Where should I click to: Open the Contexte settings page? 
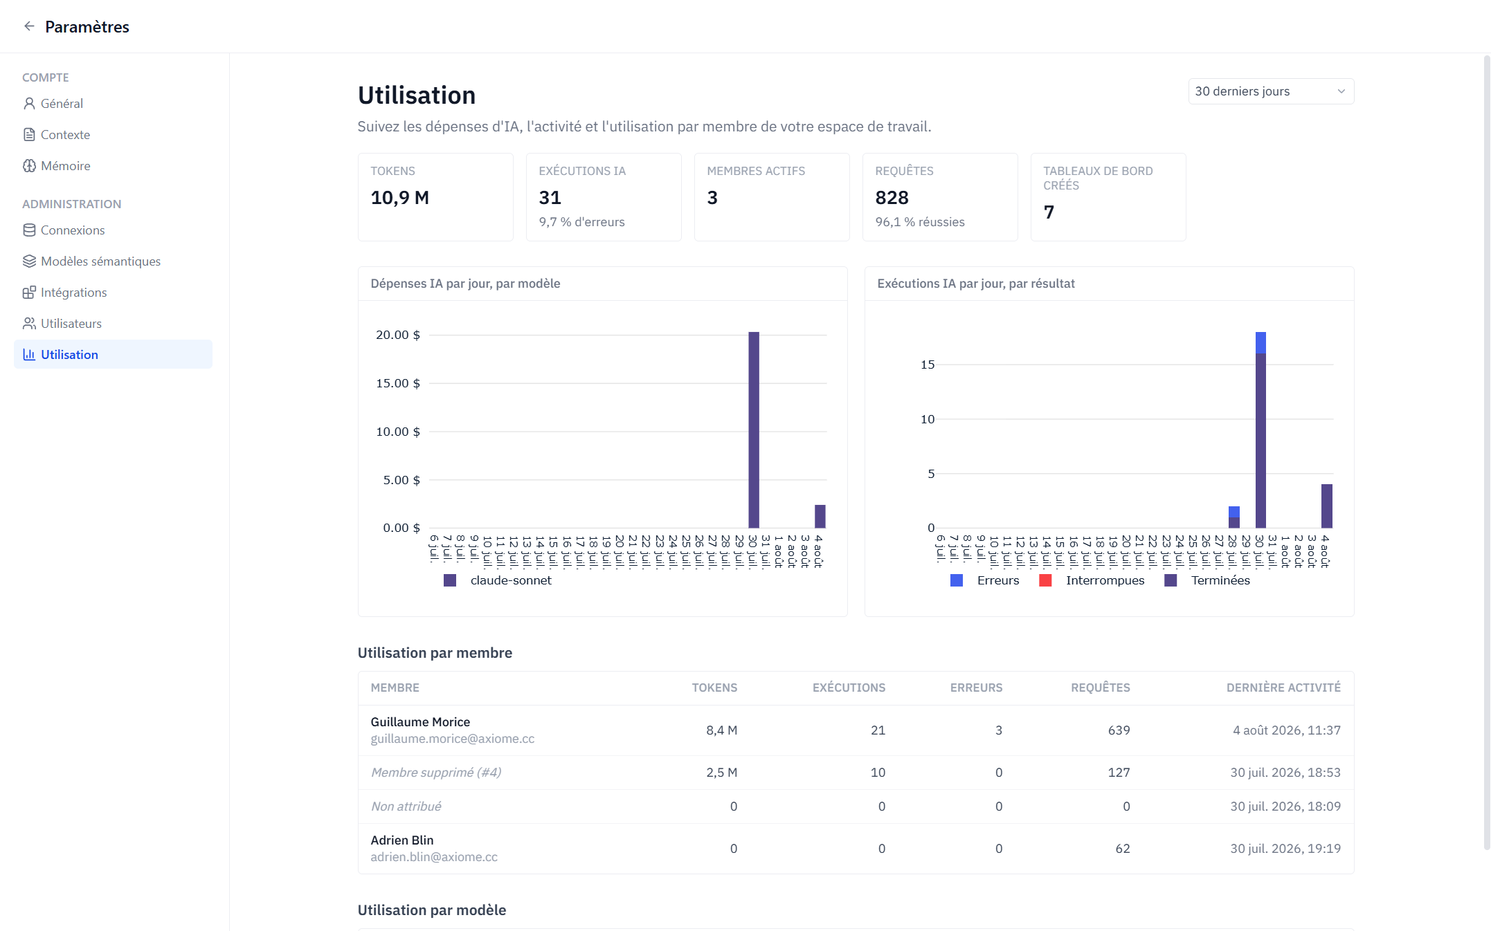point(113,135)
